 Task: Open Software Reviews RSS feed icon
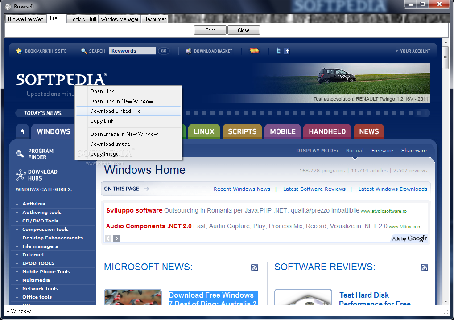(x=425, y=267)
